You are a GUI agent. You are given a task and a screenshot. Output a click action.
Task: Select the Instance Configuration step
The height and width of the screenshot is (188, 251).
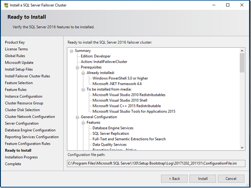(x=24, y=96)
